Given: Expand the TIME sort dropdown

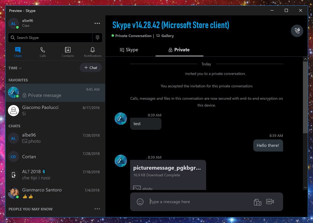Looking at the screenshot, I should (15, 68).
